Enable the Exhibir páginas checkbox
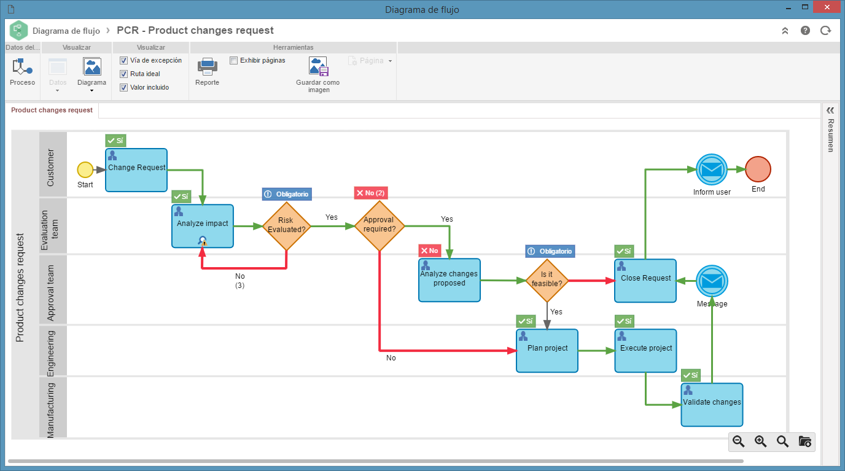The image size is (845, 471). [233, 60]
